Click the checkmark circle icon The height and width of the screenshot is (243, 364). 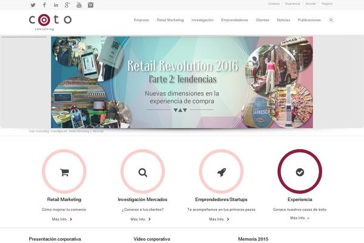[300, 171]
